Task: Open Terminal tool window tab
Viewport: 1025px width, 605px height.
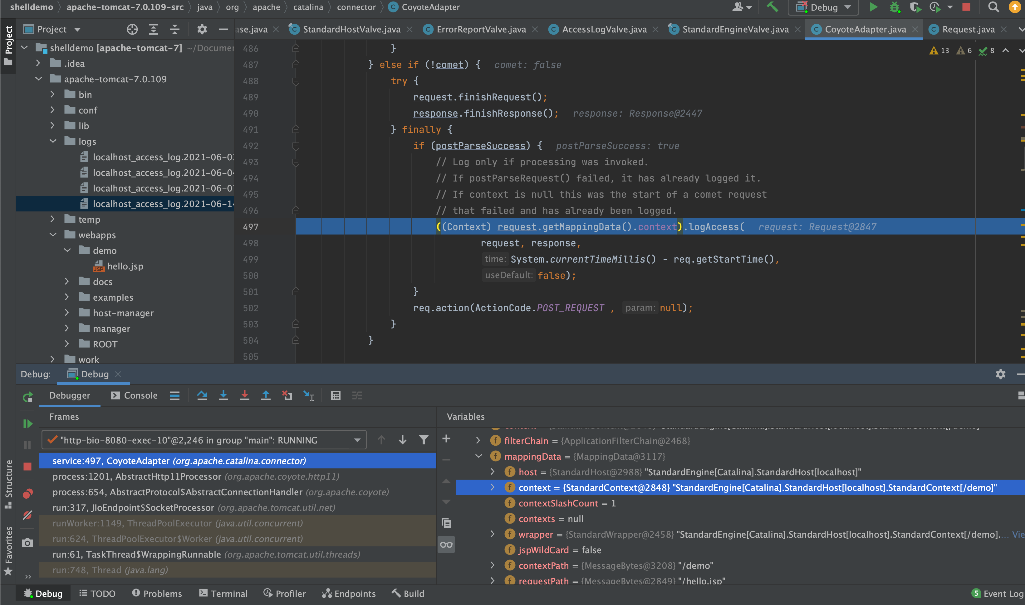Action: click(x=223, y=593)
